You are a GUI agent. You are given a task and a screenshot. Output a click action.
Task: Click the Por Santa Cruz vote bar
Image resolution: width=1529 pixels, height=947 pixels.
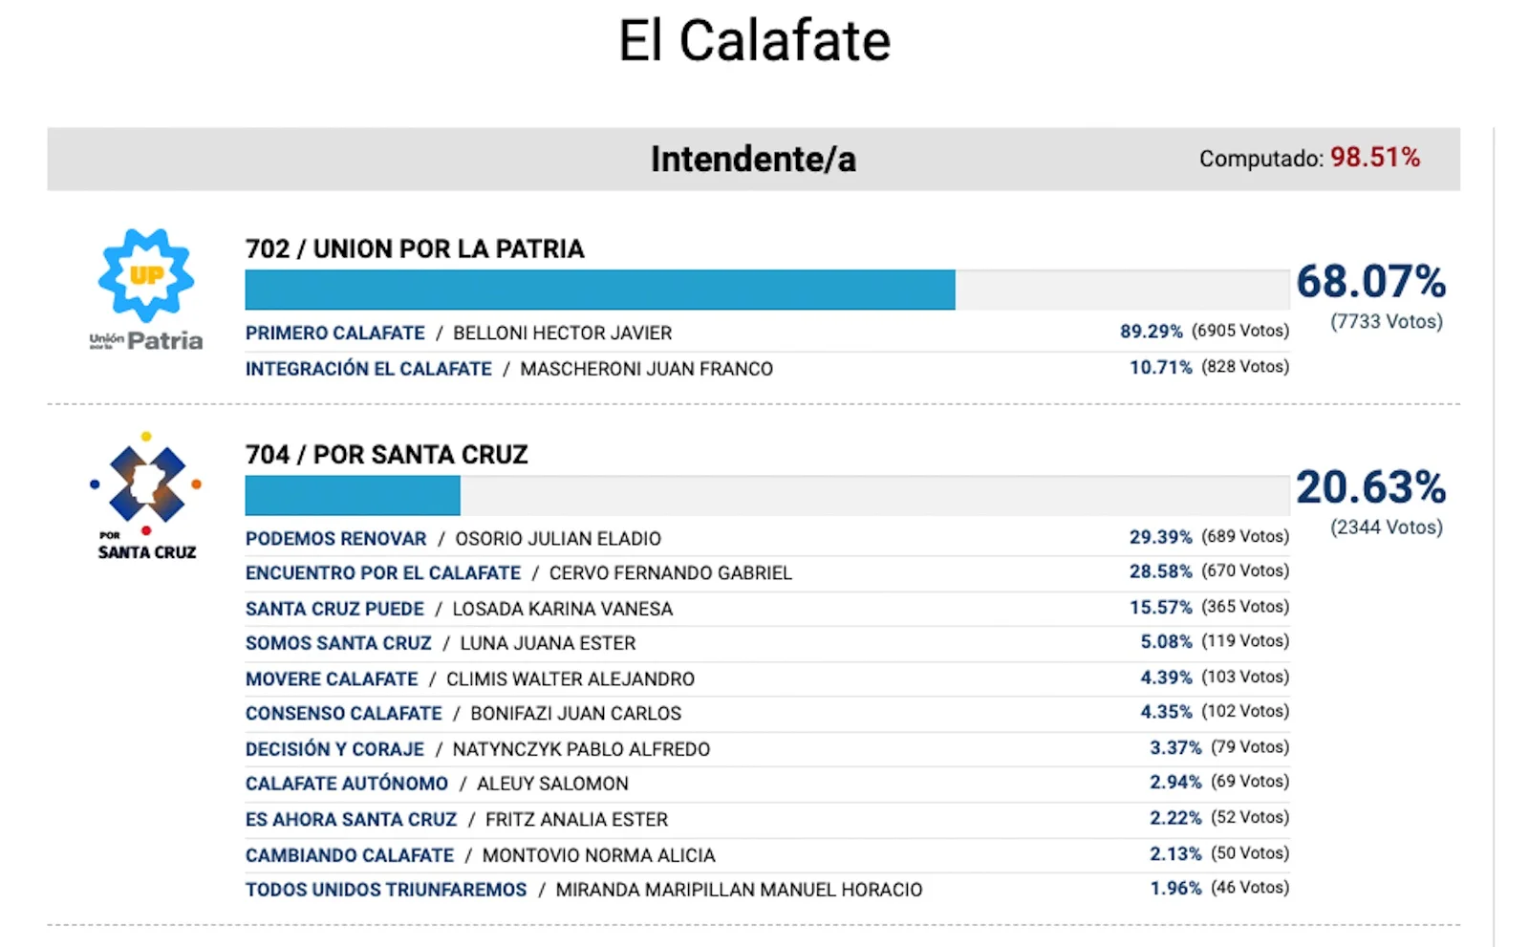(x=767, y=495)
